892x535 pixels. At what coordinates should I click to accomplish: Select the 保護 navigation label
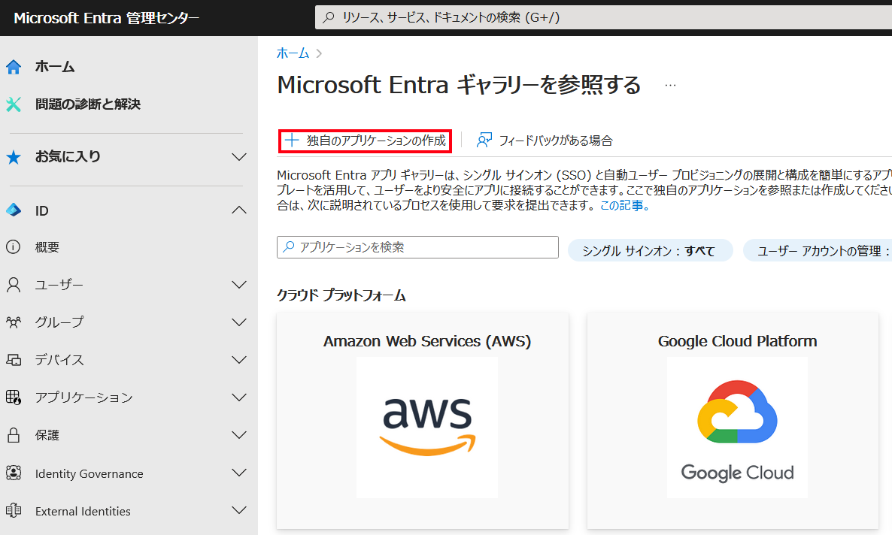47,435
